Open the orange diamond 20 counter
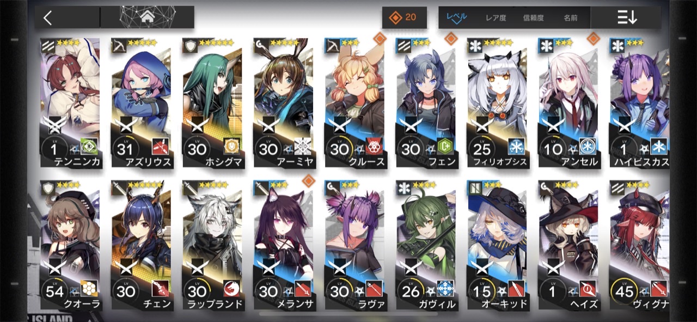 click(x=404, y=17)
